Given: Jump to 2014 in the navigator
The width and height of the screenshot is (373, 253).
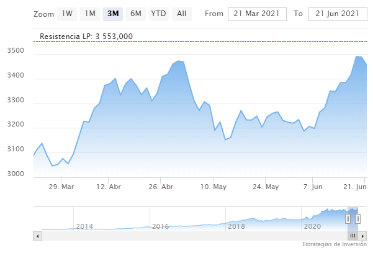Looking at the screenshot, I should [84, 226].
